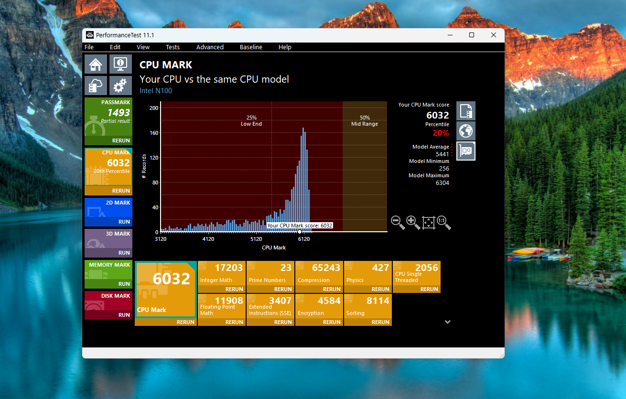This screenshot has height=399, width=626.
Task: Reset chart zoom to 1:1
Action: coord(443,222)
